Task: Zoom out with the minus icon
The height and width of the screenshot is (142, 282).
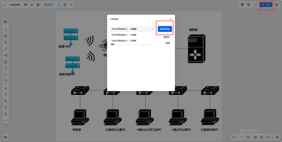Action: [262, 137]
